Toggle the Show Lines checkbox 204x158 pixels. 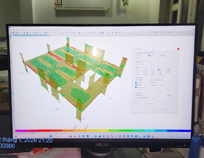(136, 82)
